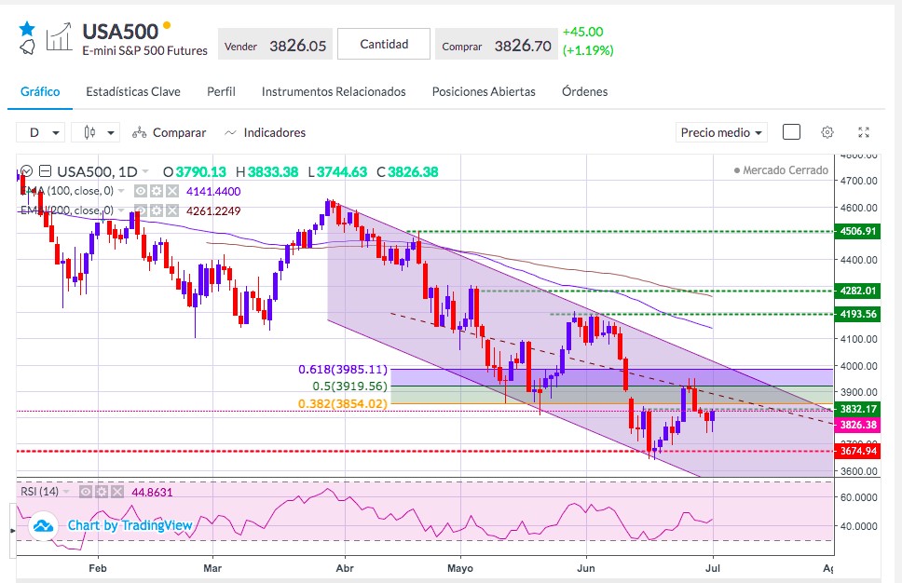Click the orange market status dot
Image resolution: width=902 pixels, height=583 pixels.
[166, 25]
